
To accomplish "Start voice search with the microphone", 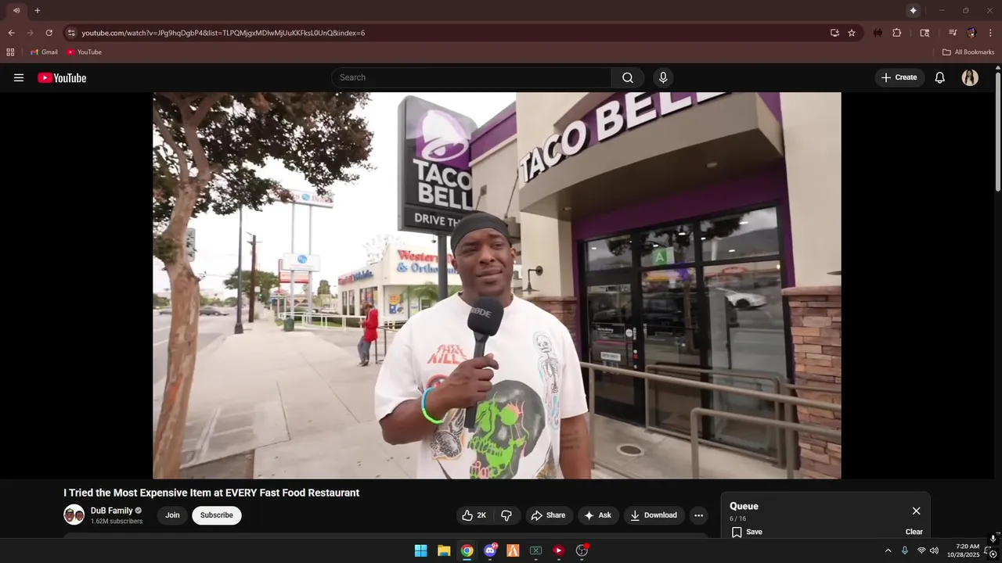I will pos(663,77).
